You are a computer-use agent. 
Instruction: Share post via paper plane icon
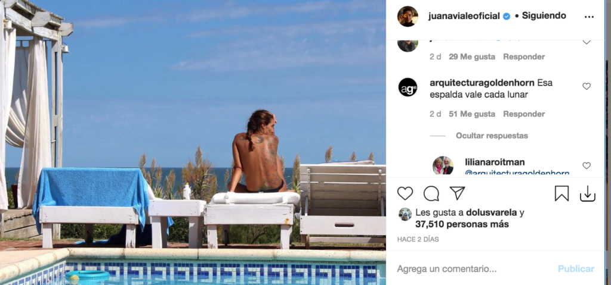point(457,193)
